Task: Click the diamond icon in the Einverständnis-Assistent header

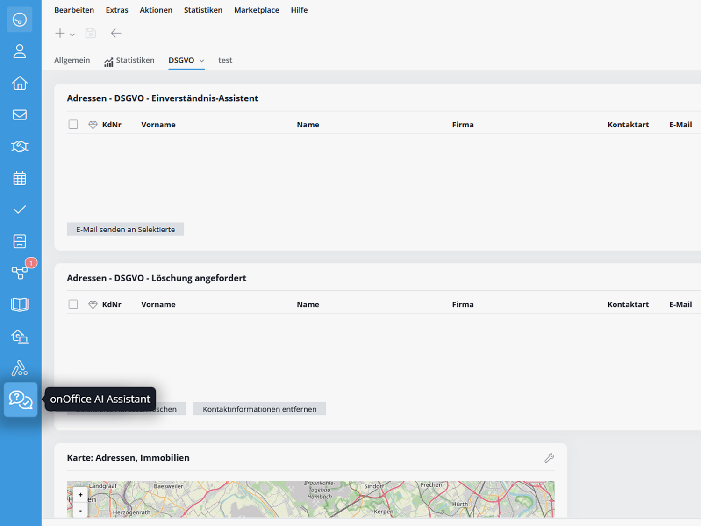Action: coord(93,125)
